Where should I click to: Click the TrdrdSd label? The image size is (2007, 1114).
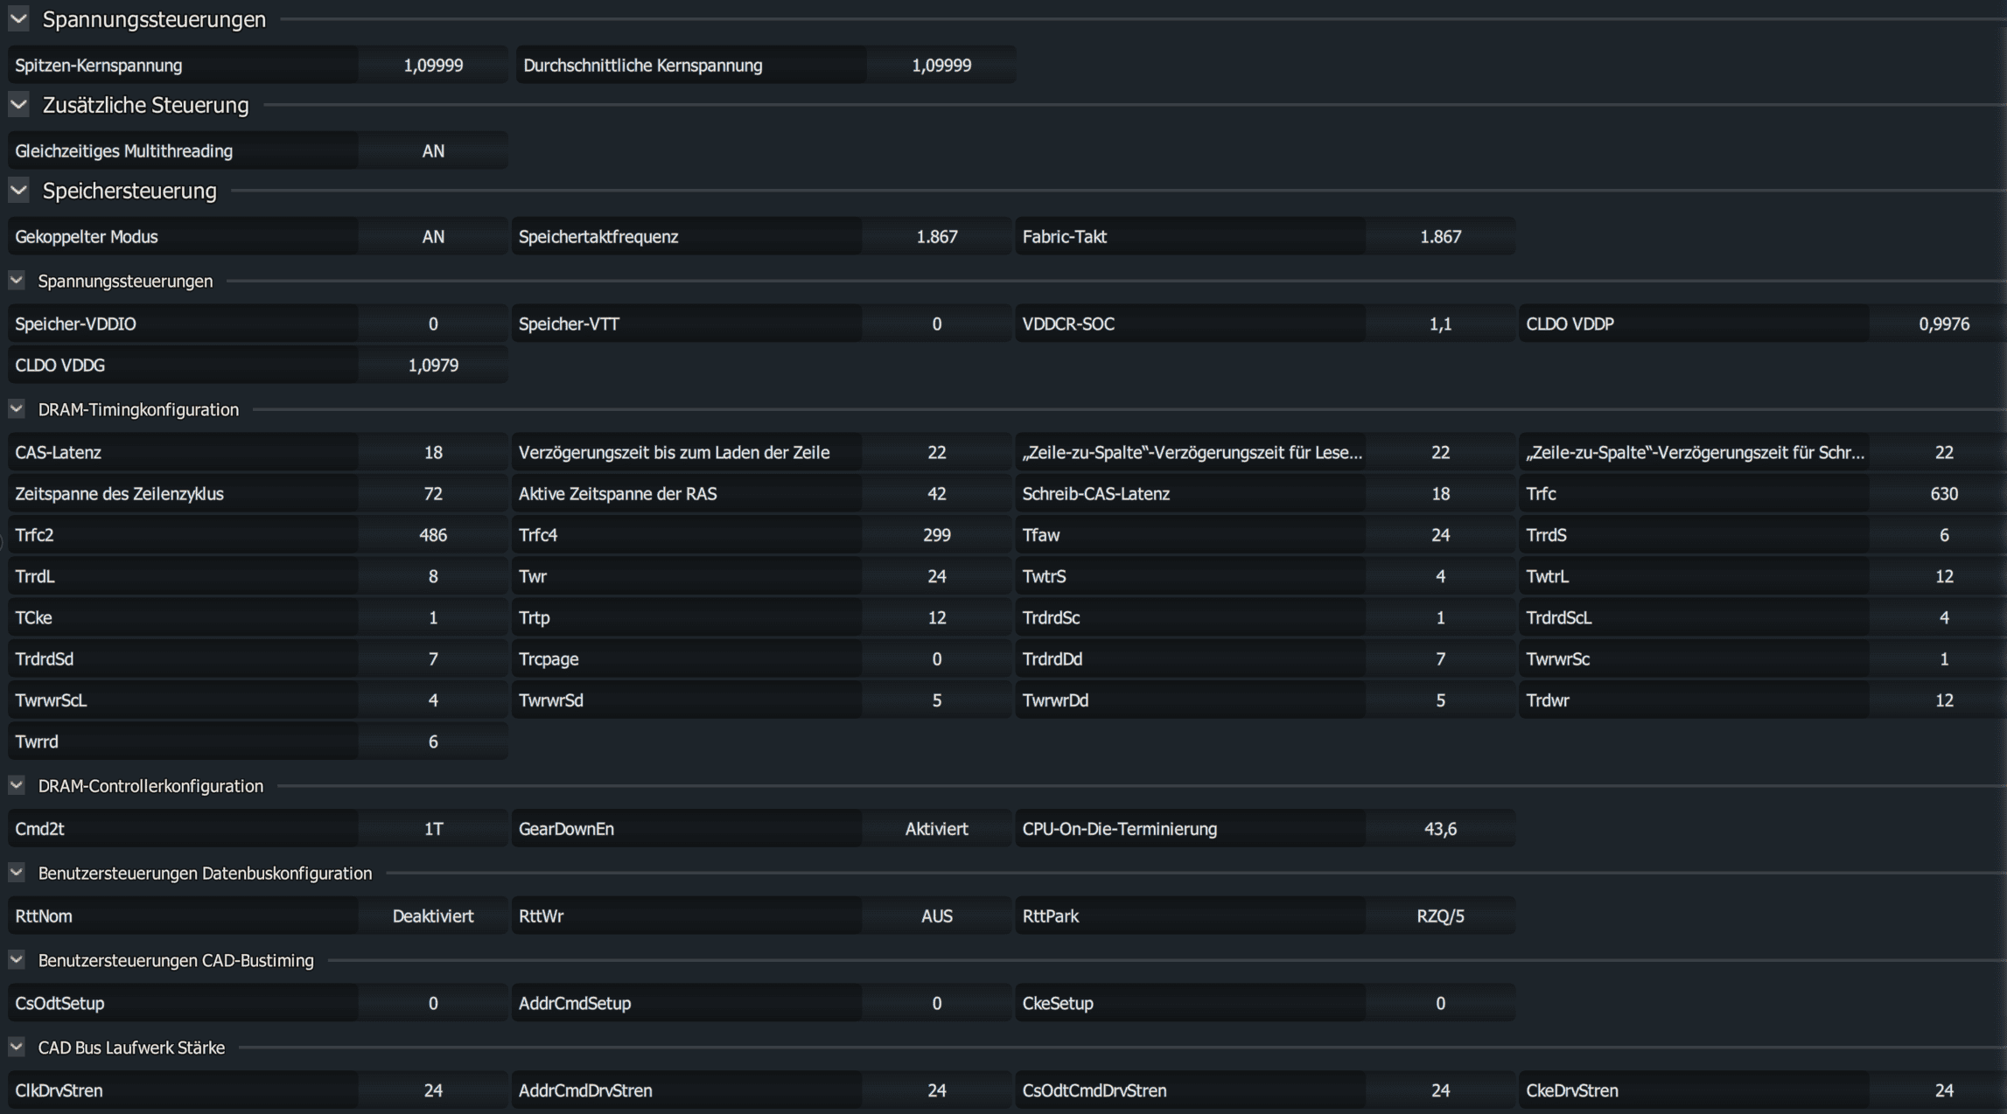coord(44,658)
